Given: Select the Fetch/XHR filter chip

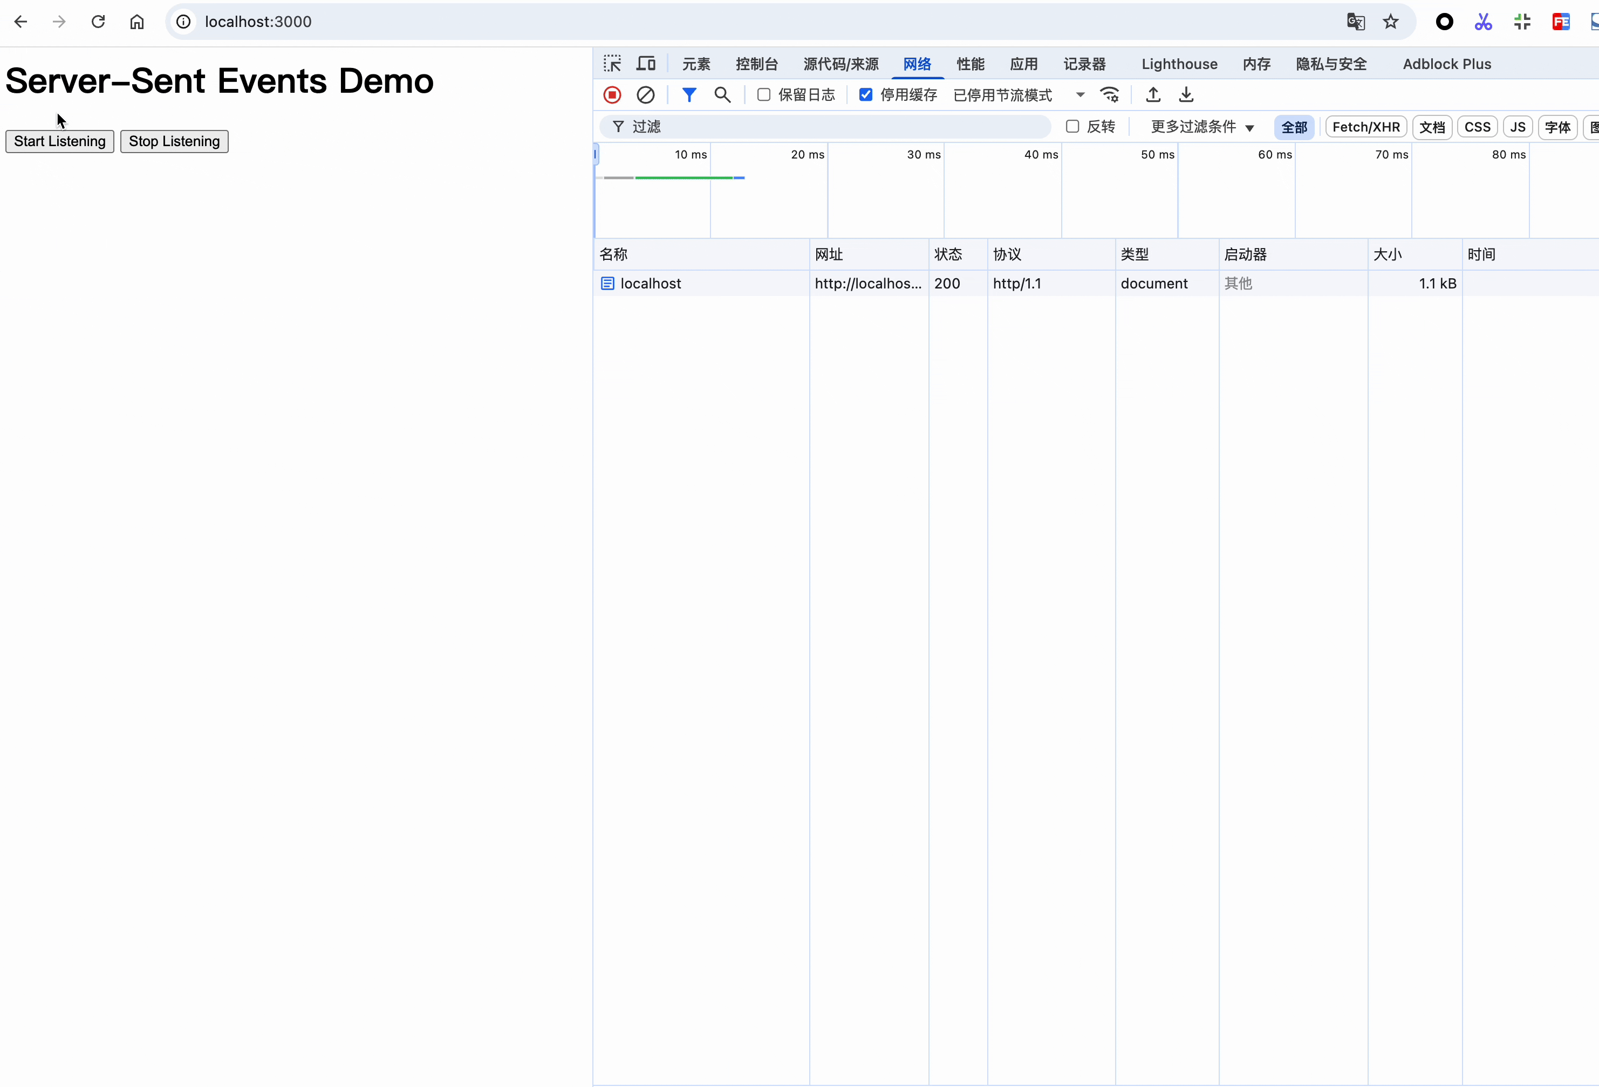Looking at the screenshot, I should click(1365, 127).
